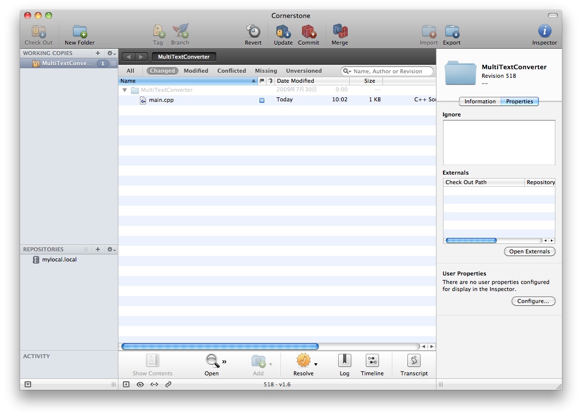This screenshot has width=582, height=420.
Task: Select MultiTextConverter working copy in sidebar
Action: point(69,63)
